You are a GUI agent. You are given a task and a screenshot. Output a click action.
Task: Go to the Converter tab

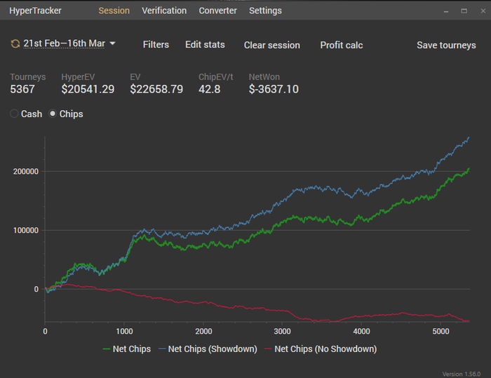(x=217, y=11)
